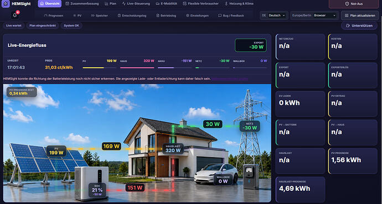Click the pink Haus 320 W power bar

pyautogui.click(x=137, y=68)
